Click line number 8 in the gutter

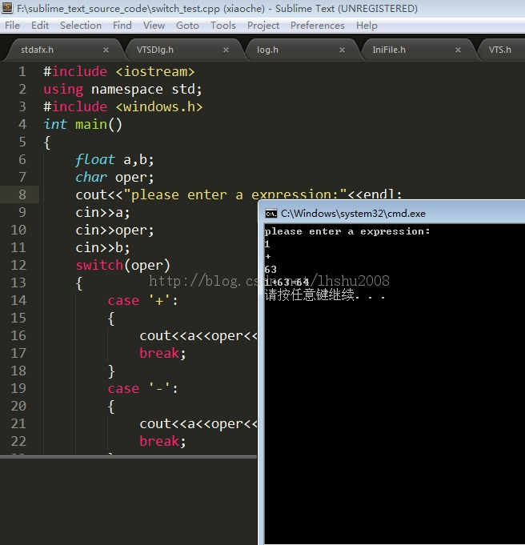(x=22, y=194)
